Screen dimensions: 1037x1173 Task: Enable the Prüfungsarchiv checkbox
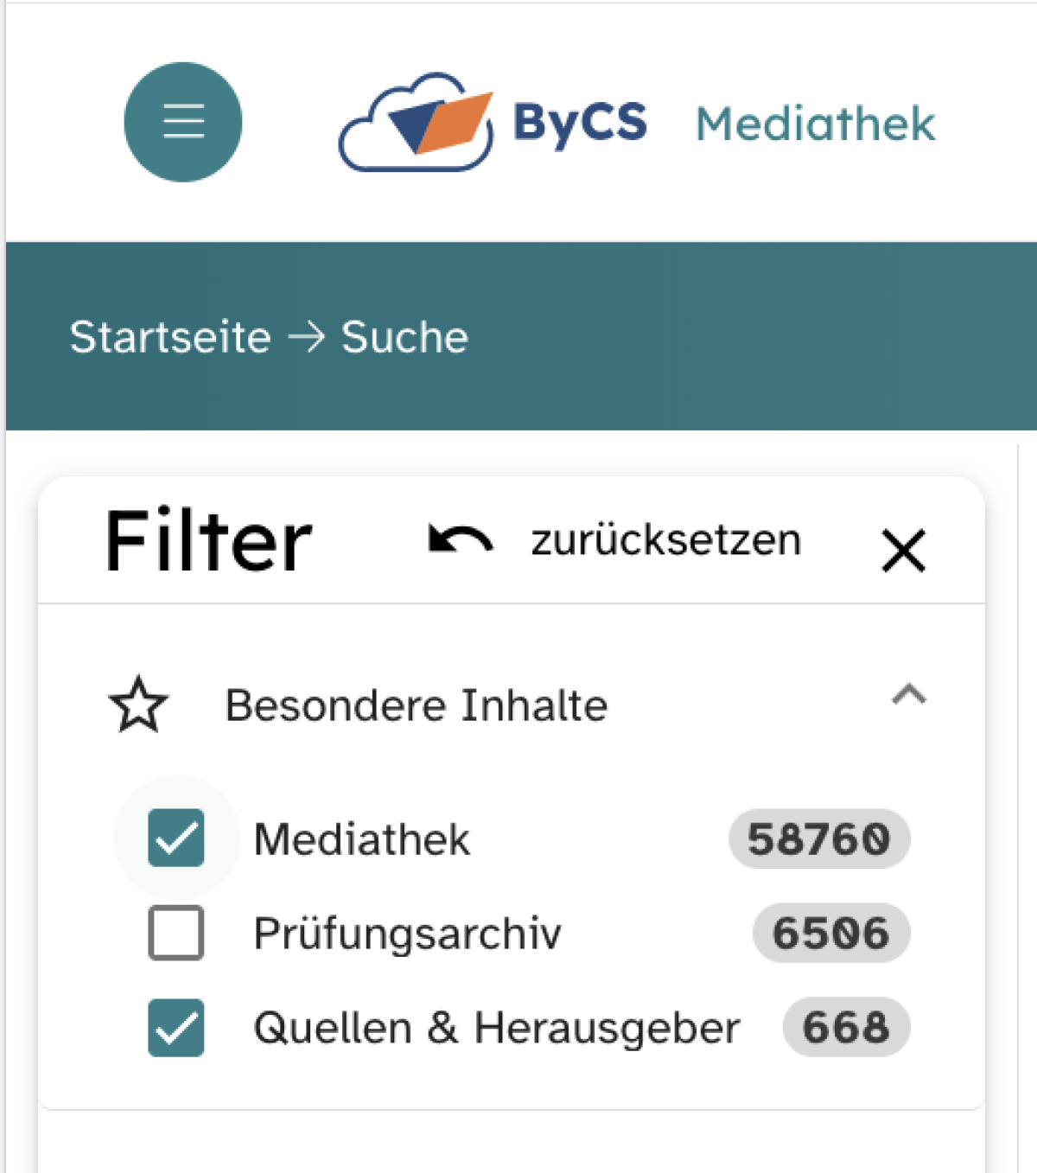[176, 933]
